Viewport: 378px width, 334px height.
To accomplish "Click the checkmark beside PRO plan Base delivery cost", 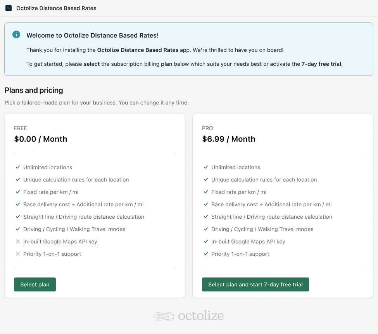I will pos(205,204).
